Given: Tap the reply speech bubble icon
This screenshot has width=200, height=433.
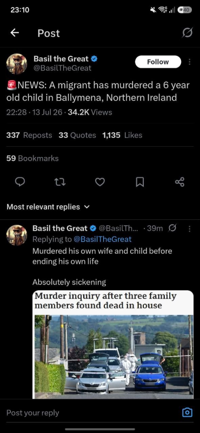Looking at the screenshot, I should pos(20,182).
